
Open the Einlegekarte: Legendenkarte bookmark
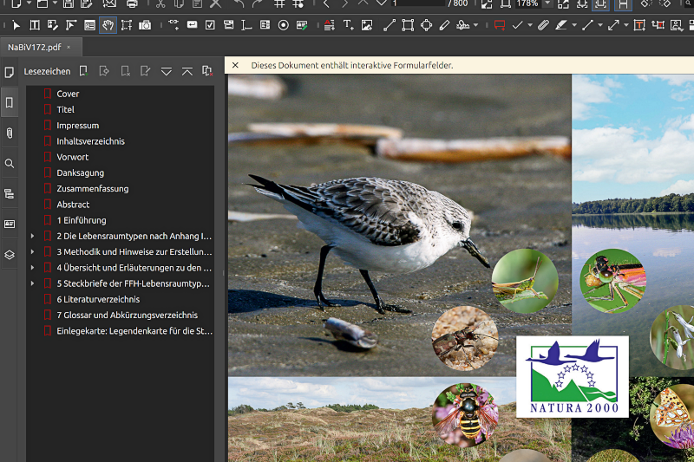pyautogui.click(x=134, y=331)
